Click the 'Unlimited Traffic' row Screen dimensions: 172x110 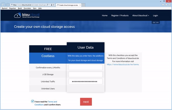coord(48,81)
